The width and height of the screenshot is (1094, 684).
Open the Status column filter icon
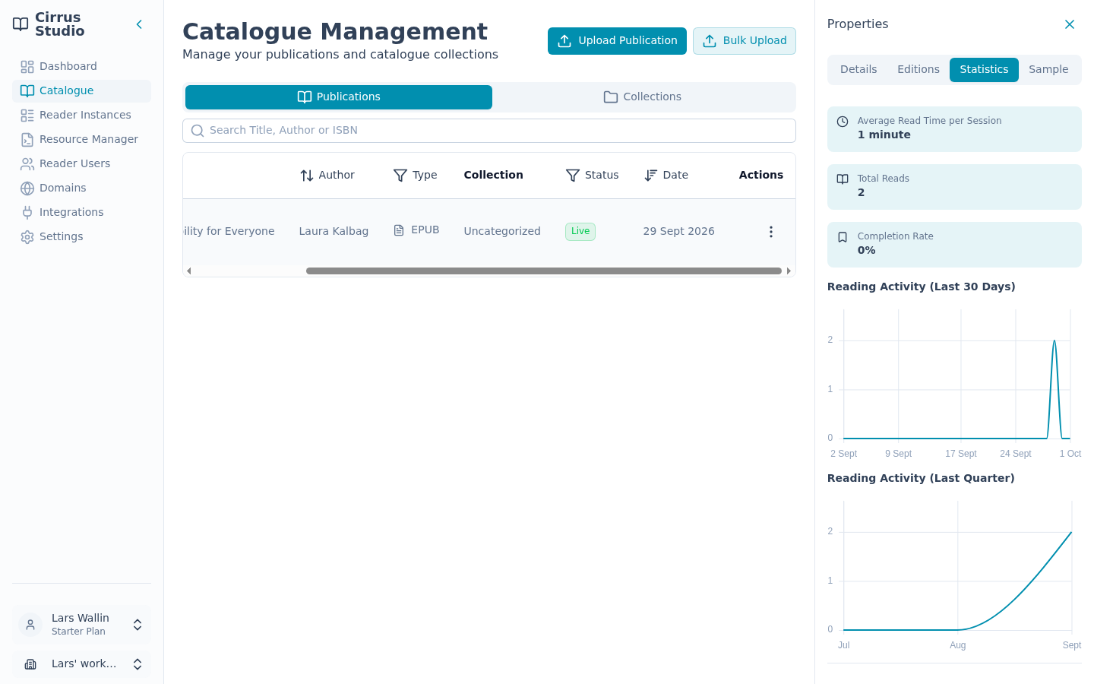(573, 176)
